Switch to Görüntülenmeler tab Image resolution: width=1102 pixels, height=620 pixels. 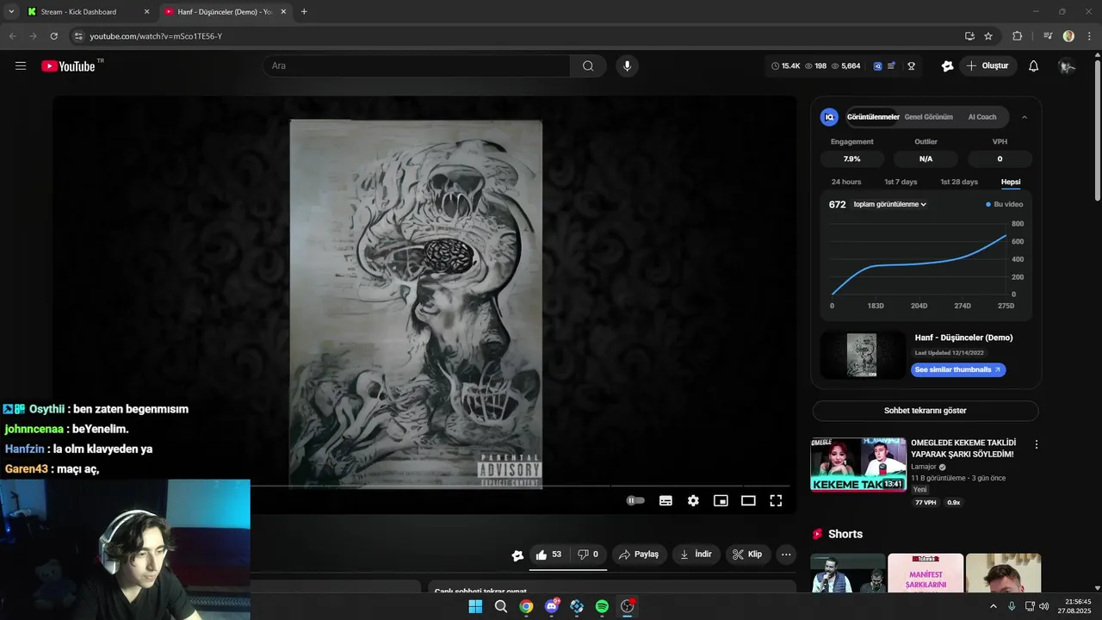(873, 117)
